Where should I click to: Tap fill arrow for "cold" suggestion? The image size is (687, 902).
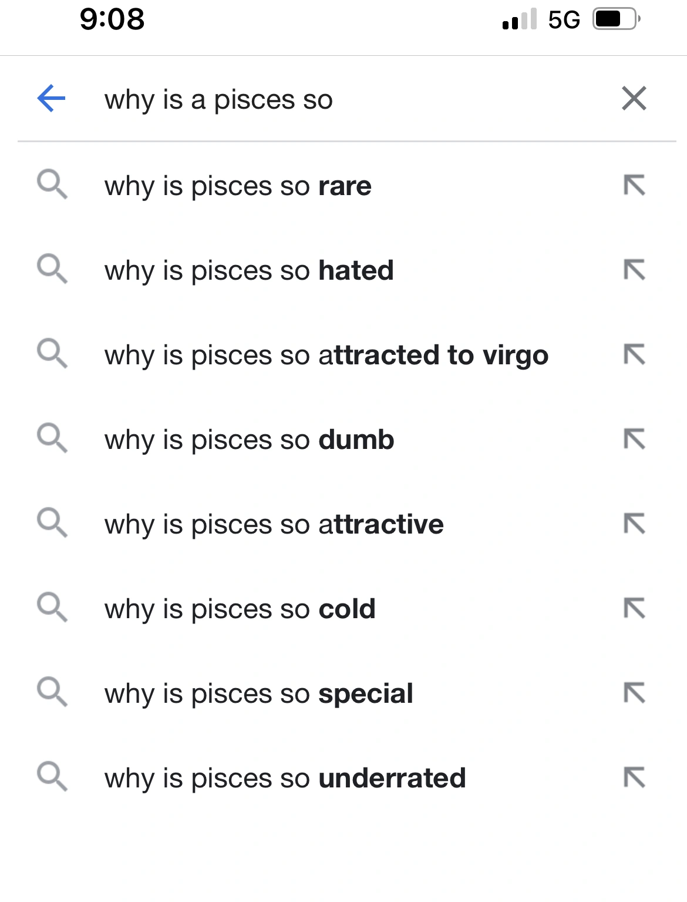click(x=634, y=609)
